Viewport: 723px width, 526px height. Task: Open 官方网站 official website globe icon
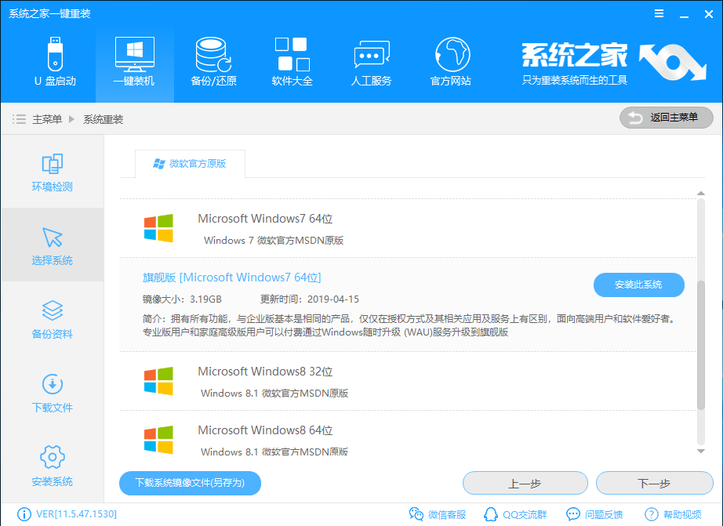[451, 61]
